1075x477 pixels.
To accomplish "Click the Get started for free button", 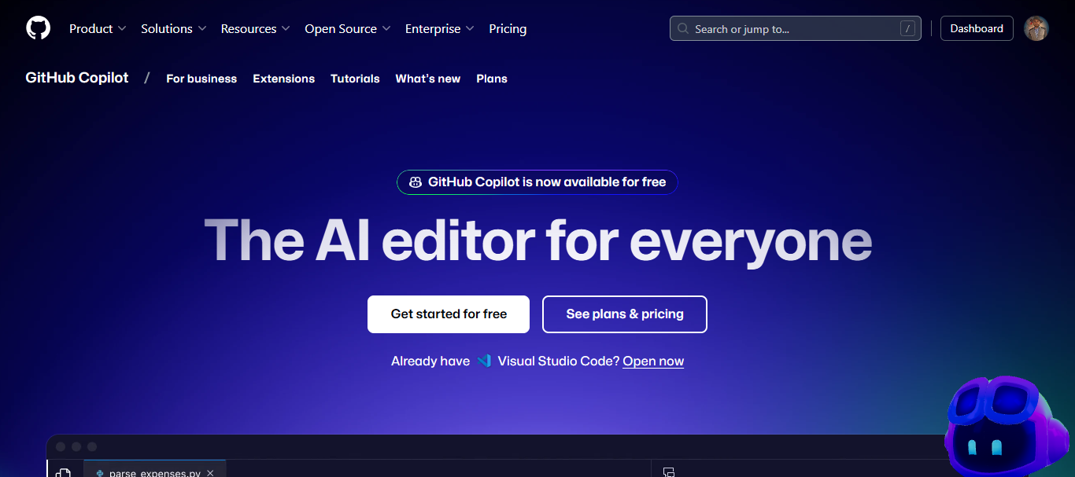I will [449, 314].
